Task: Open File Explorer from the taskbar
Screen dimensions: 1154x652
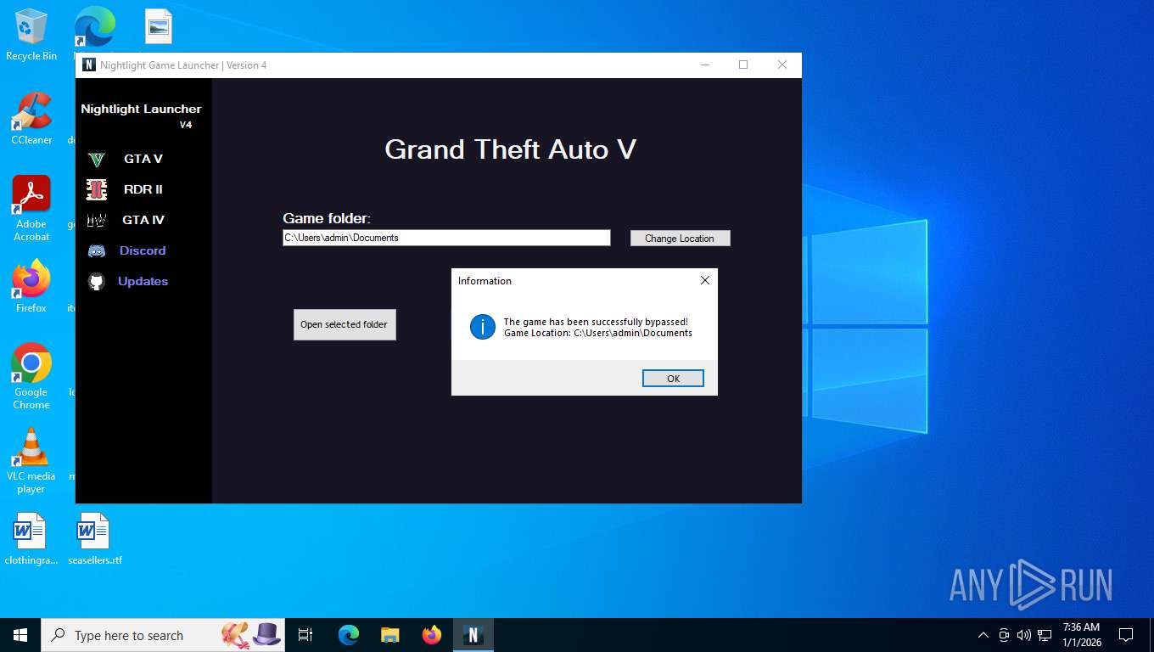Action: (x=389, y=635)
